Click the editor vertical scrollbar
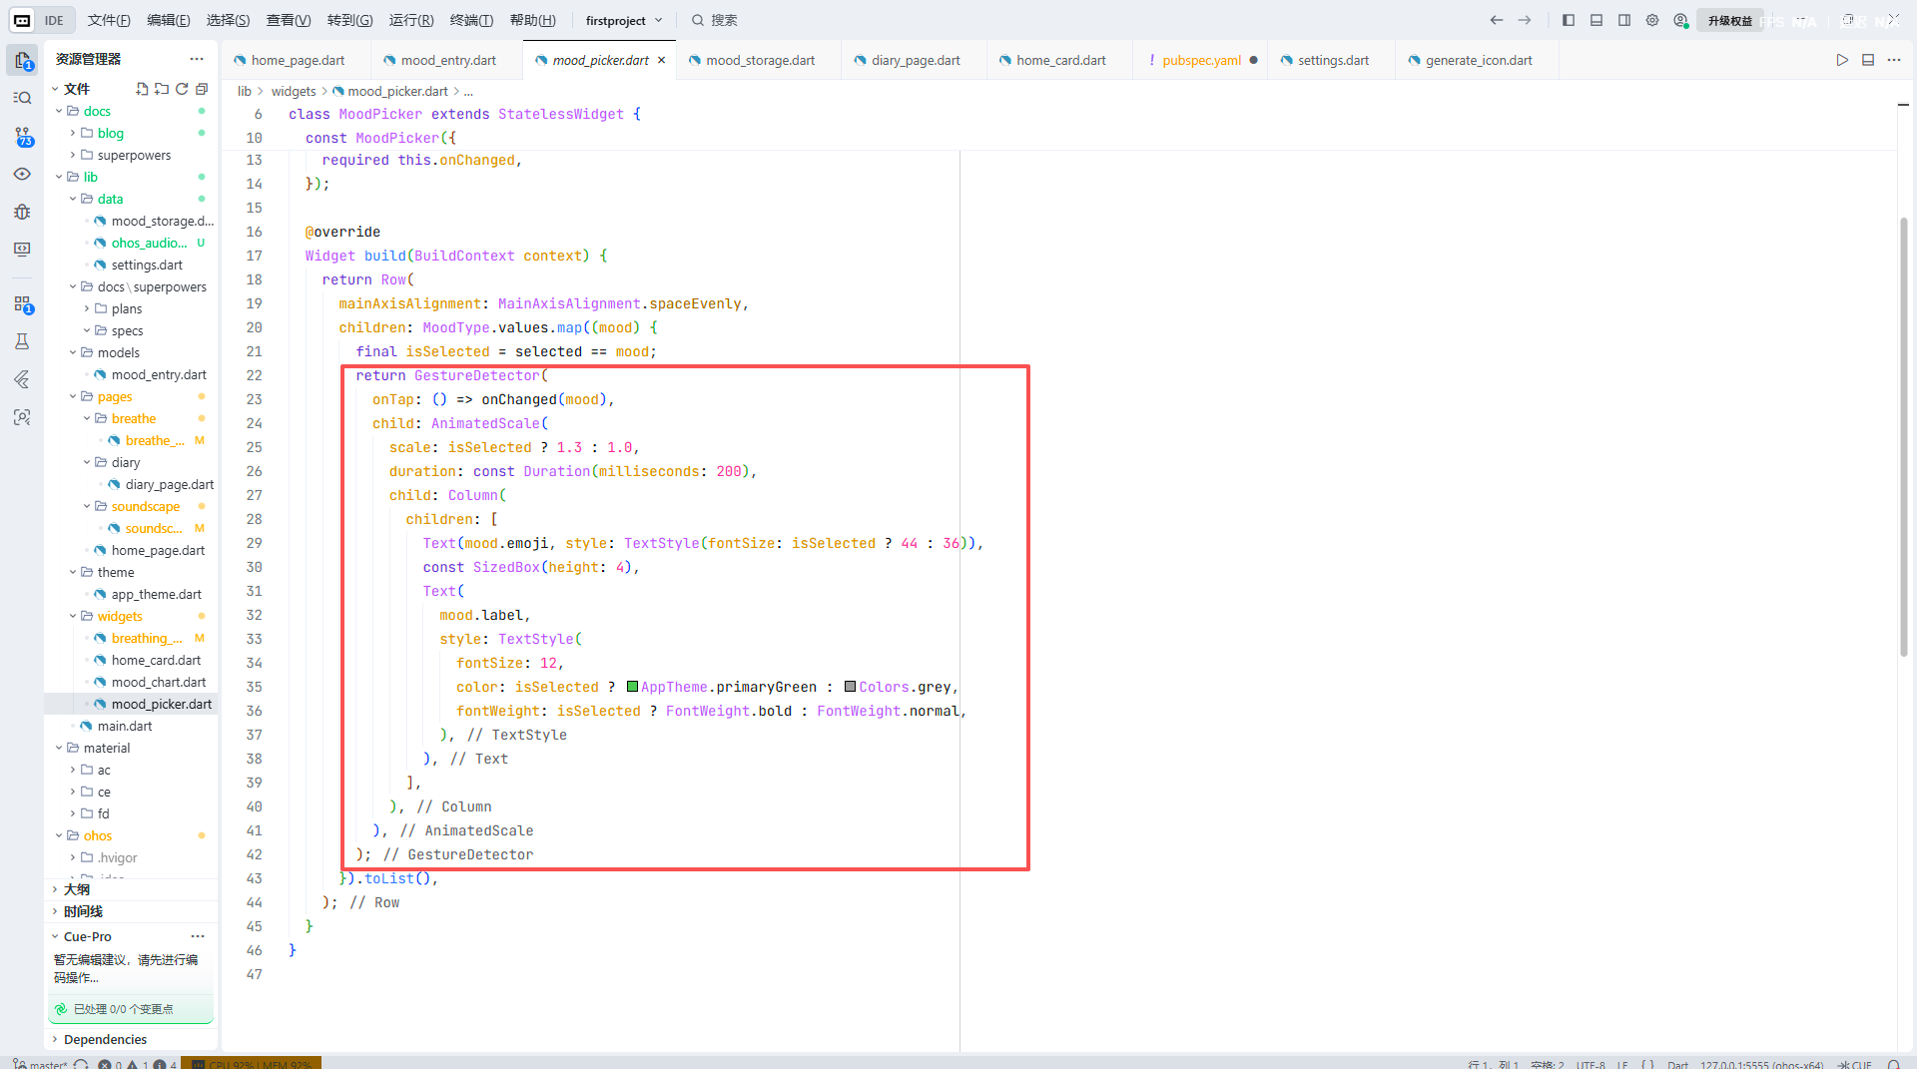 pyautogui.click(x=1904, y=437)
